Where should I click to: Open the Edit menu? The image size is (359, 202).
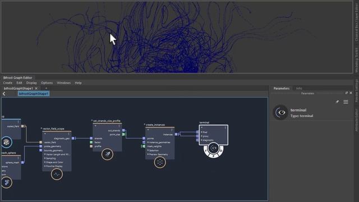(19, 82)
